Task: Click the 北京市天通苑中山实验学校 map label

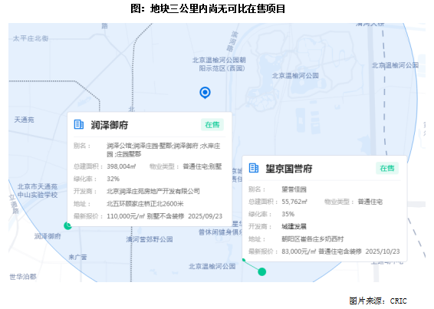Action: (x=38, y=191)
